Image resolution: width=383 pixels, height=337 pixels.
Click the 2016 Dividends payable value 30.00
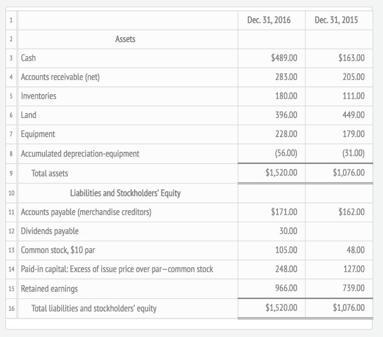[x=288, y=231]
